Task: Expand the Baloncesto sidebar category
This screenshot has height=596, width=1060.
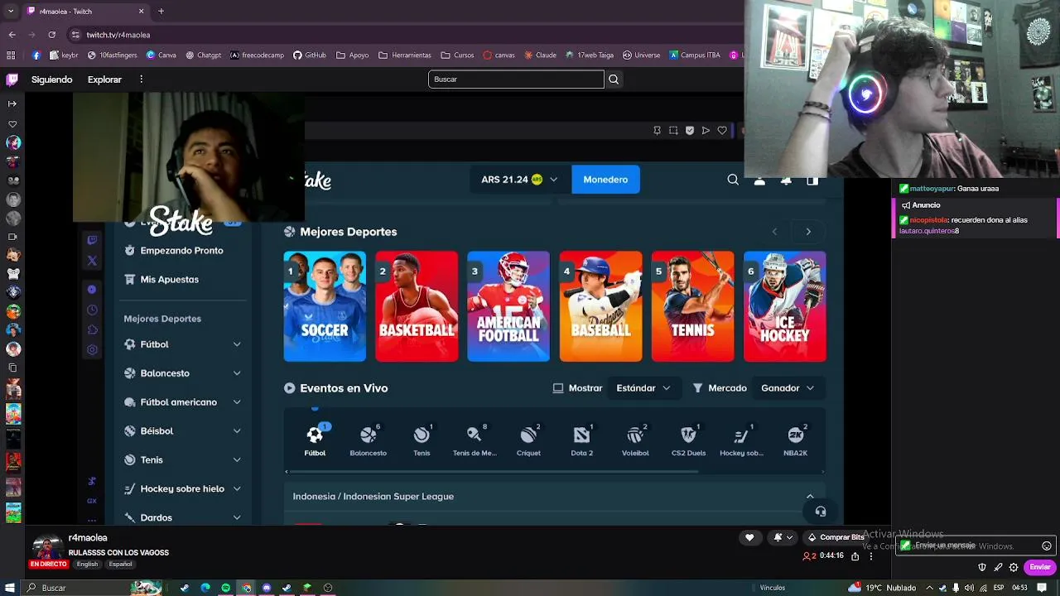Action: (237, 373)
